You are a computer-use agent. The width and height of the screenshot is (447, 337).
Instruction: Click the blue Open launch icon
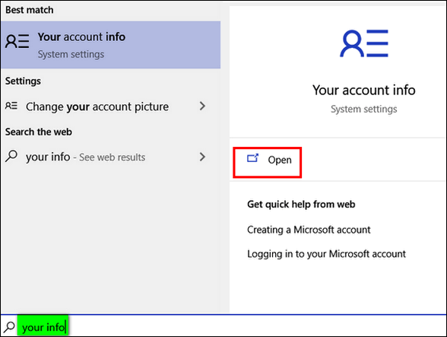(x=252, y=158)
